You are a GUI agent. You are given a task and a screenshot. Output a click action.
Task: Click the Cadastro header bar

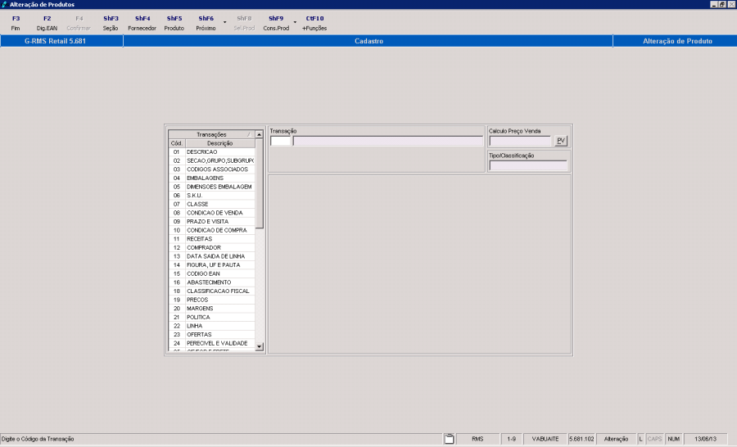point(368,41)
